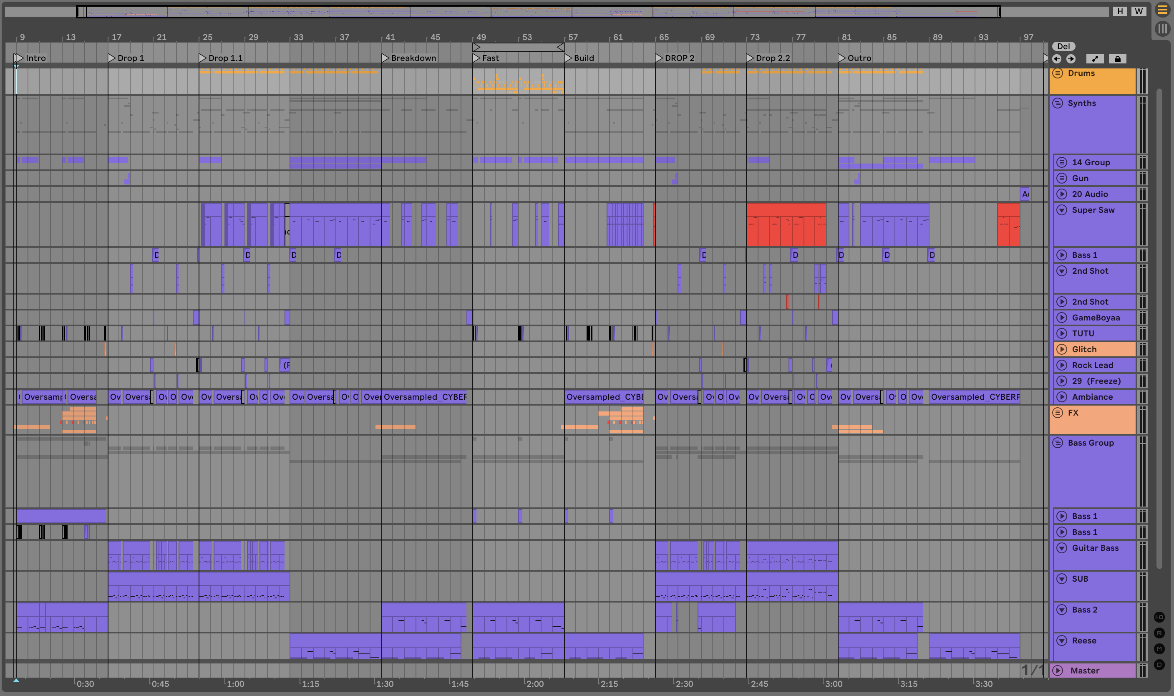
Task: Click the H optimize height button
Action: pos(1120,11)
